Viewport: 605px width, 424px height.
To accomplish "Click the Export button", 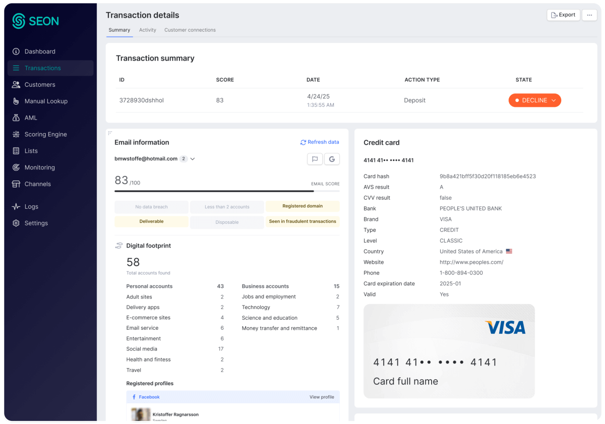I will pos(563,15).
